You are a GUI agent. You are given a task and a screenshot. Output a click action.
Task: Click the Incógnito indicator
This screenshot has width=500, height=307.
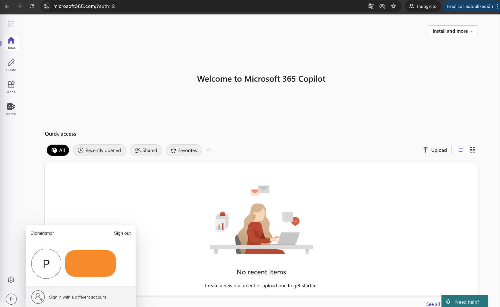(x=423, y=6)
